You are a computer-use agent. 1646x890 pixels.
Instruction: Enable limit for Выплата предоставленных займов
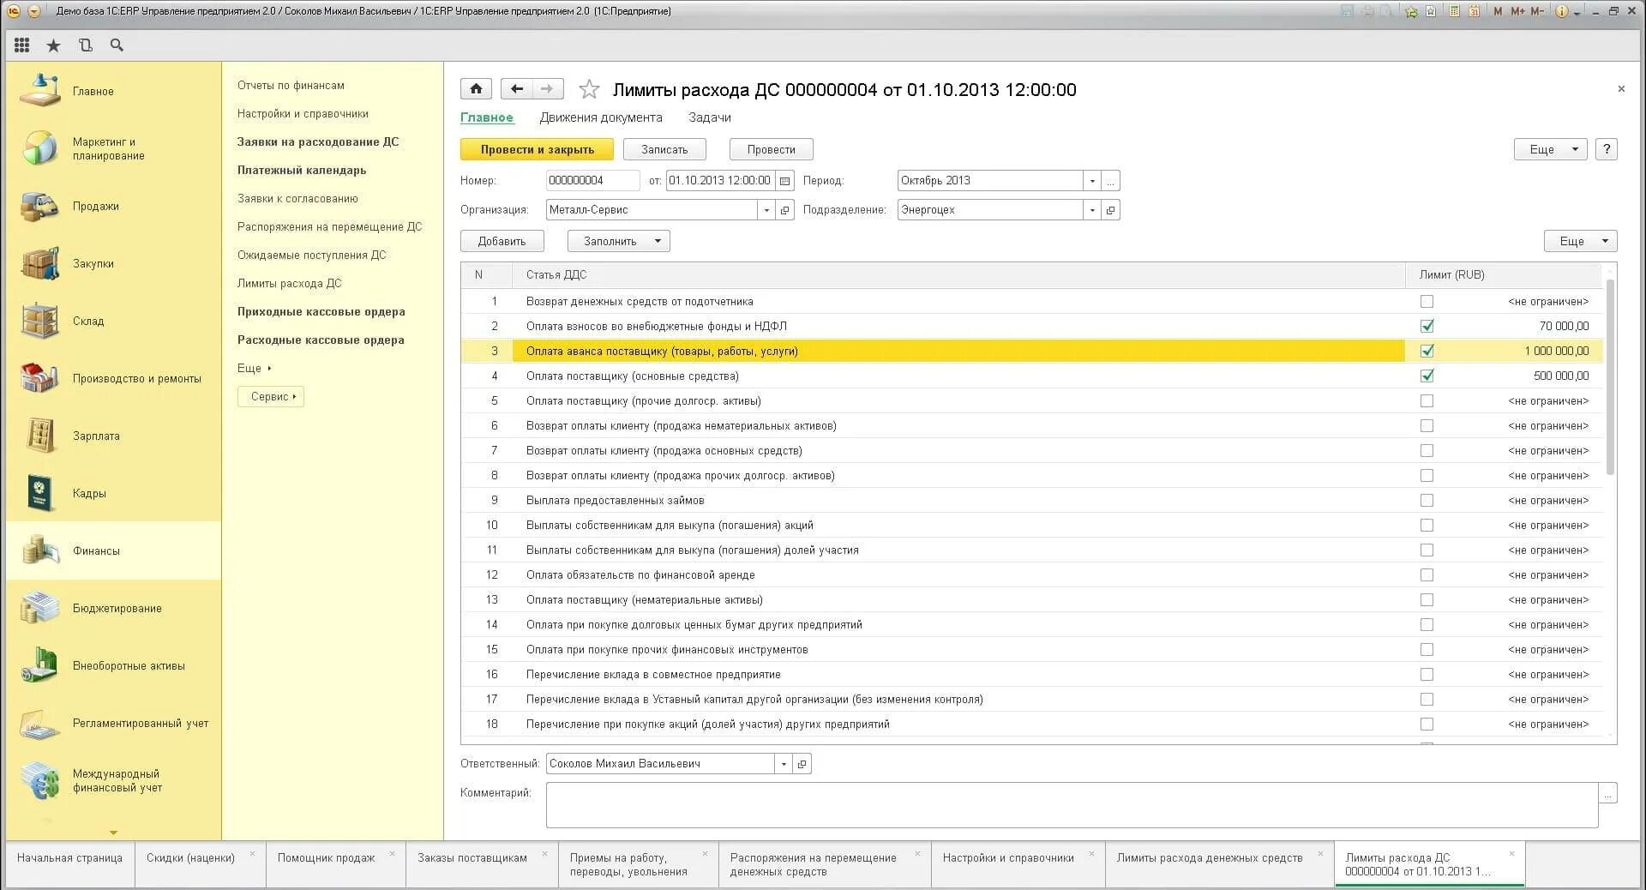1427,501
